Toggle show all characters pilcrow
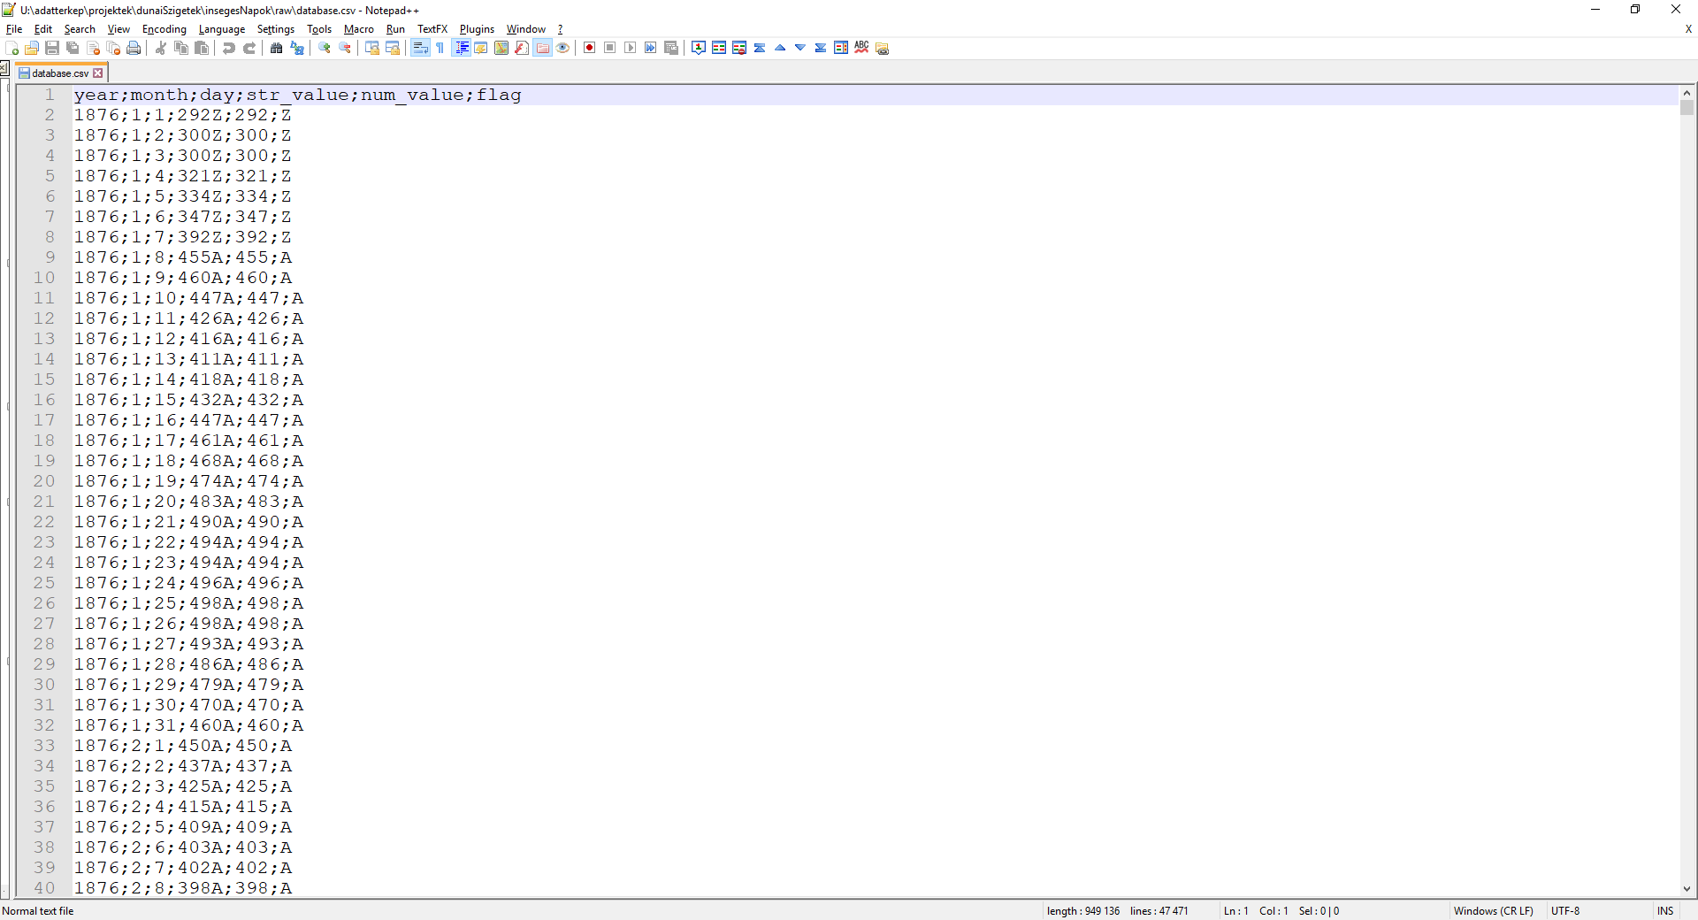 440,48
